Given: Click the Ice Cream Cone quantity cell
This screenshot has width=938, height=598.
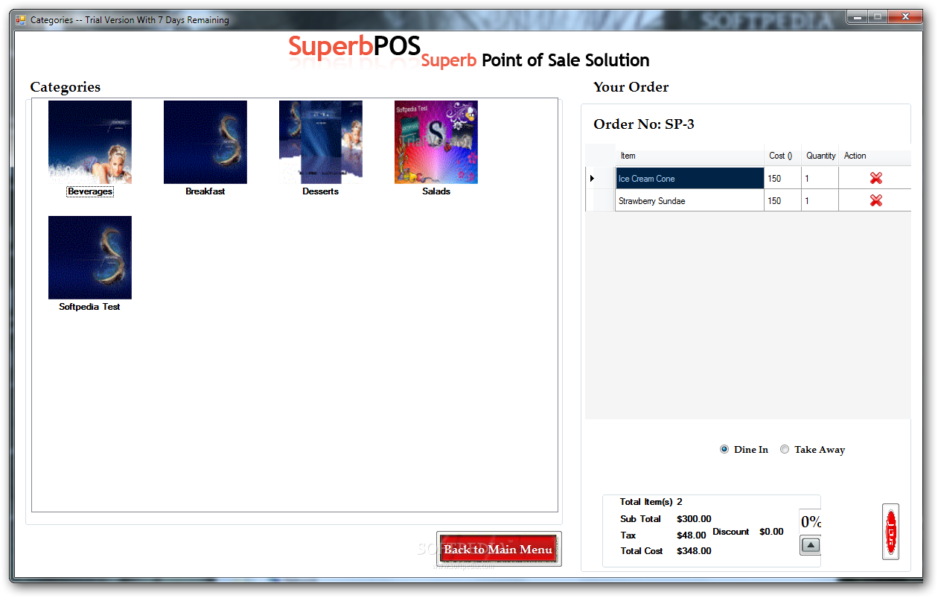Looking at the screenshot, I should click(x=820, y=178).
